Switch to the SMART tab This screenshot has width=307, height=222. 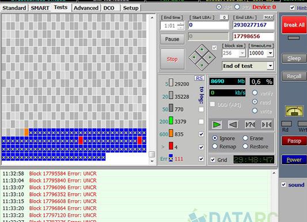click(x=40, y=8)
